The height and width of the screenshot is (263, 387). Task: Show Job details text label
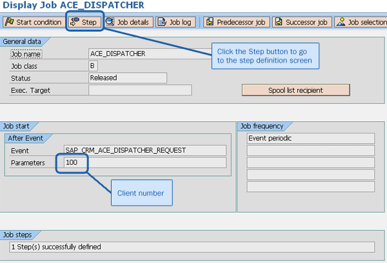click(133, 22)
